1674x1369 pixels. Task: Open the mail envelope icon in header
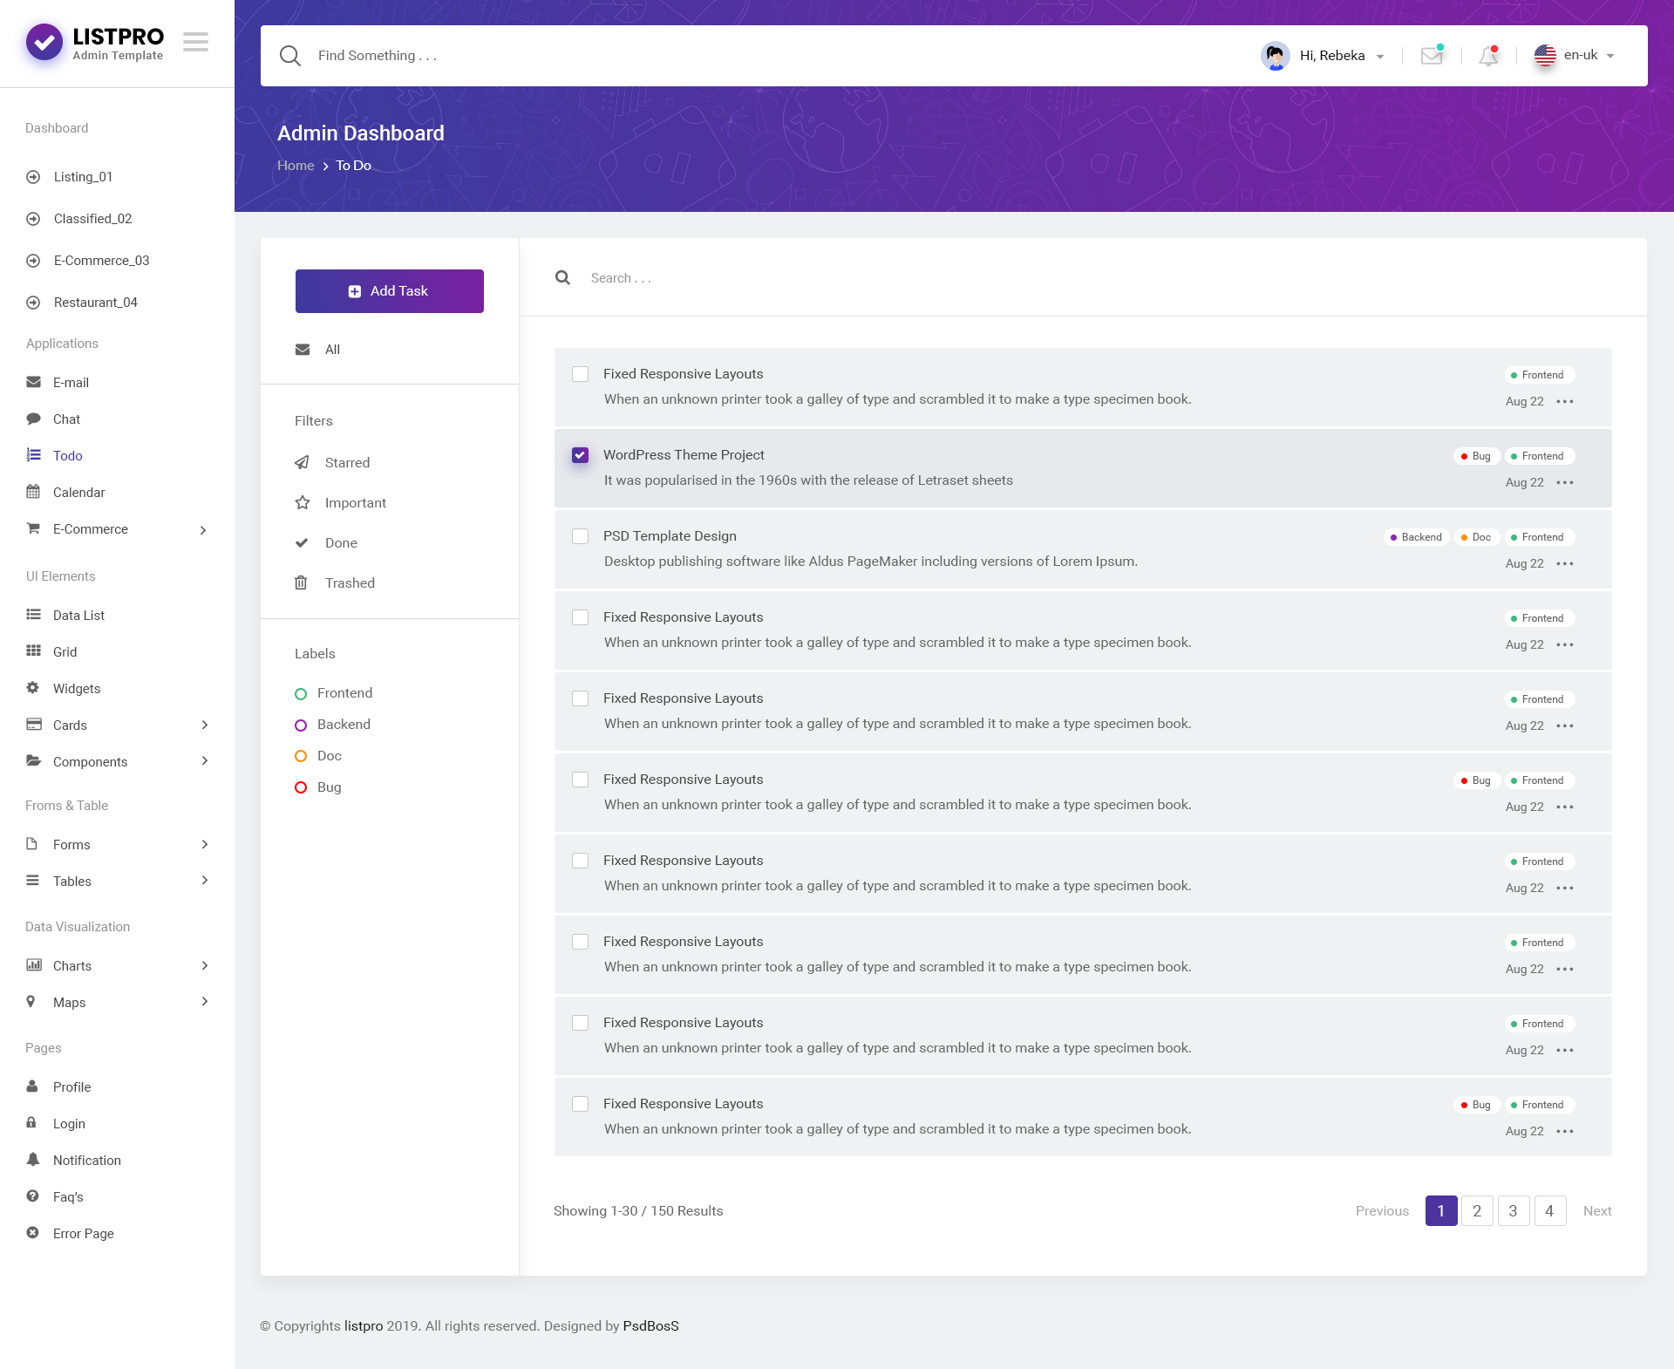click(x=1432, y=56)
